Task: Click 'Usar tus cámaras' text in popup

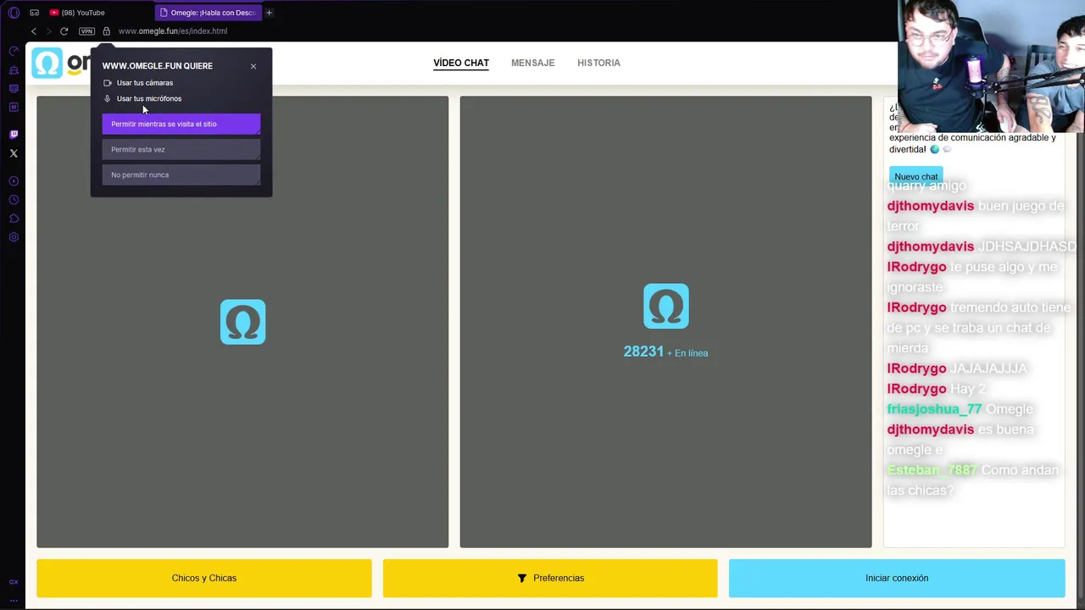Action: [145, 83]
